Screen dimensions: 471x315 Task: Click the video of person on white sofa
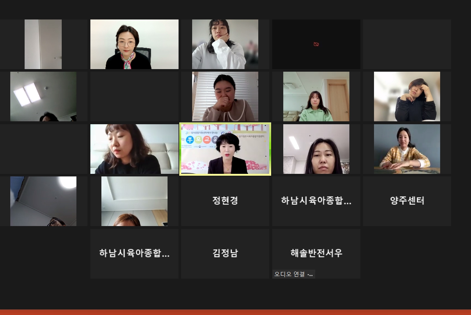pos(134,149)
